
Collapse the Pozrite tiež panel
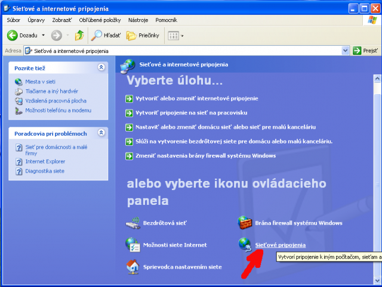101,67
